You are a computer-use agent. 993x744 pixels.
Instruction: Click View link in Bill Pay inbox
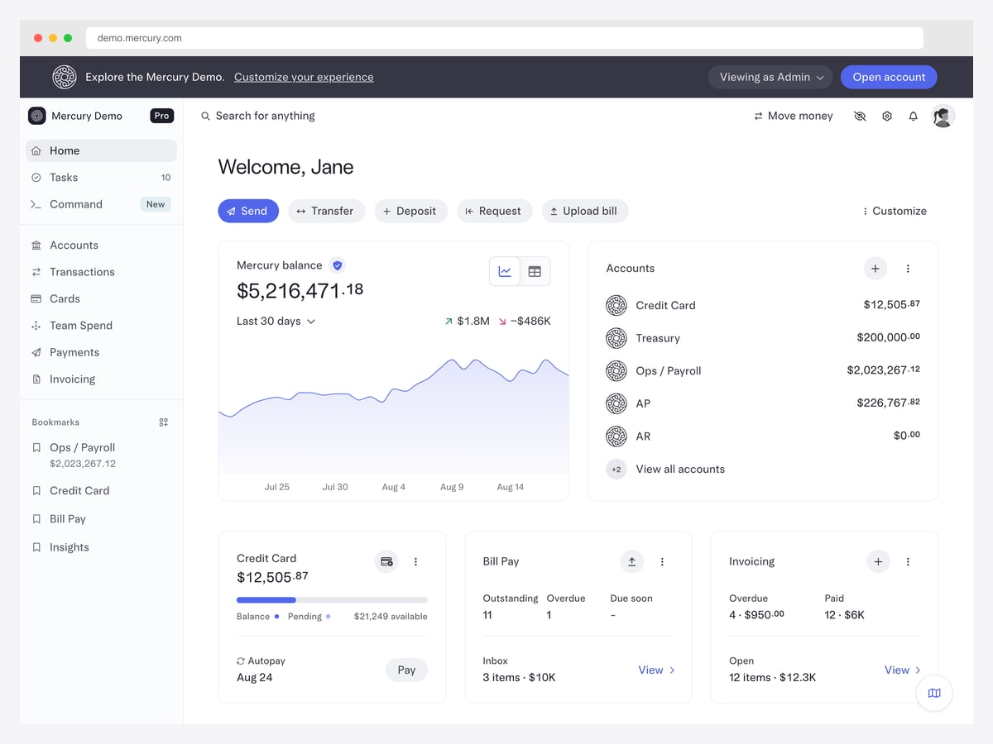[x=657, y=670]
